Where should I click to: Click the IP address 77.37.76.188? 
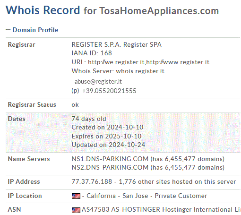pyautogui.click(x=92, y=181)
